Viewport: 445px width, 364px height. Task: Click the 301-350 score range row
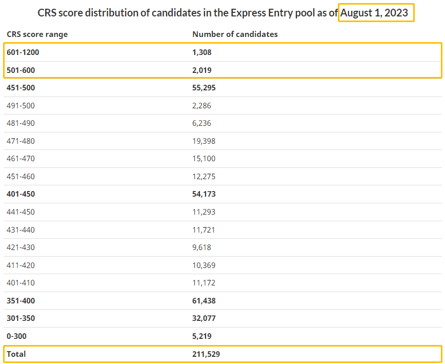(x=21, y=318)
